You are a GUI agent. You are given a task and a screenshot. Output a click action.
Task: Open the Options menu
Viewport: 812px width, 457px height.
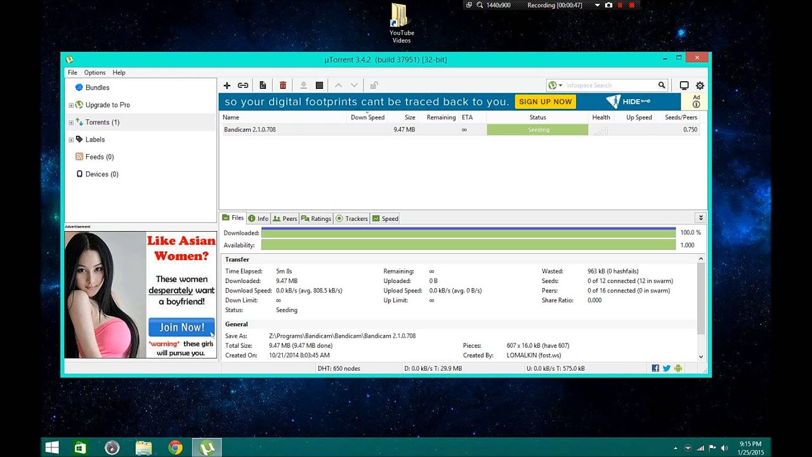click(x=95, y=72)
